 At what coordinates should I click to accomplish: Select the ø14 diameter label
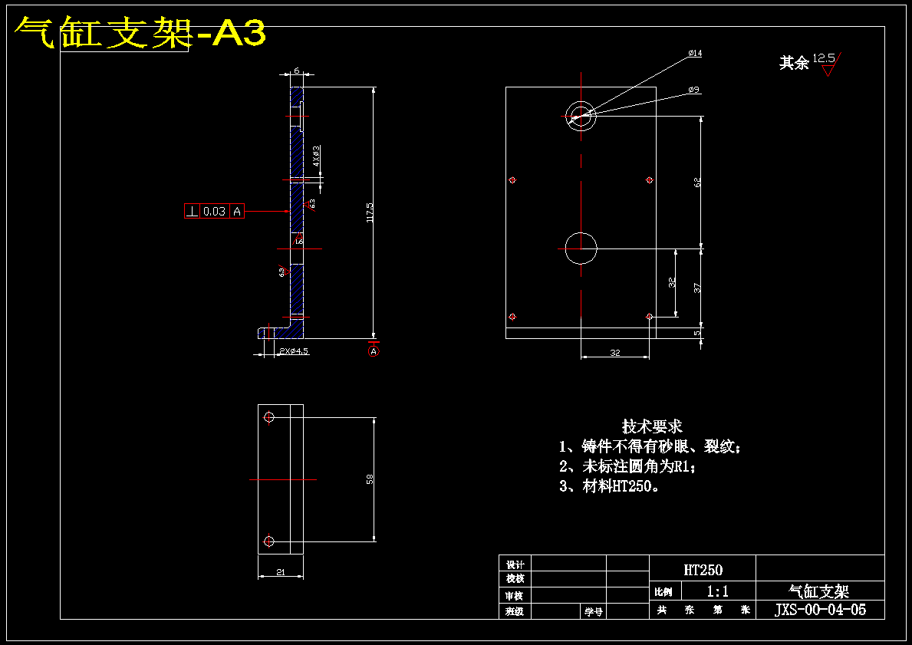[695, 53]
